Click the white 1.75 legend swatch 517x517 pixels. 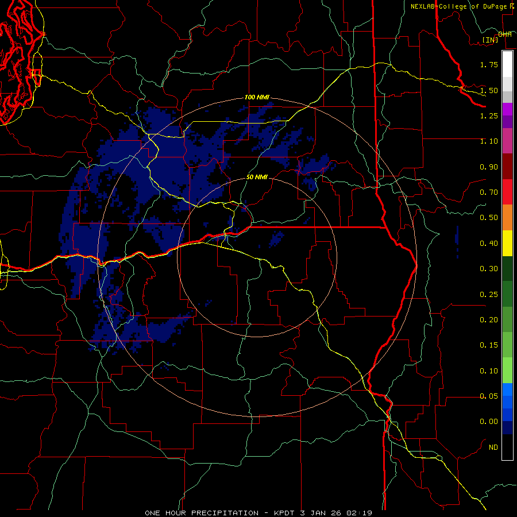(507, 64)
